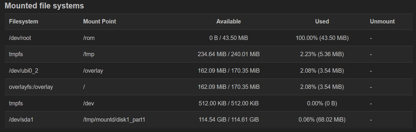Click the /dev mount point cell

pyautogui.click(x=88, y=103)
